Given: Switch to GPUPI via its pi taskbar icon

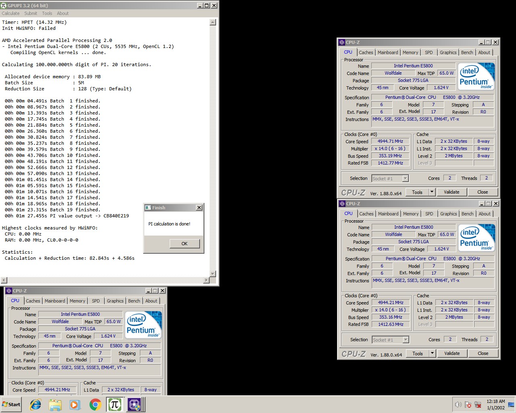Looking at the screenshot, I should point(115,405).
